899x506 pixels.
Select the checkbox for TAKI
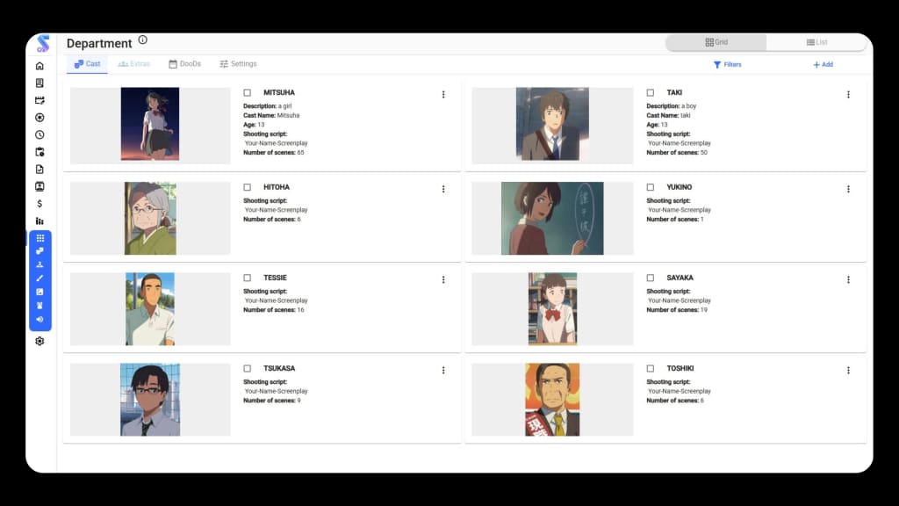[651, 92]
